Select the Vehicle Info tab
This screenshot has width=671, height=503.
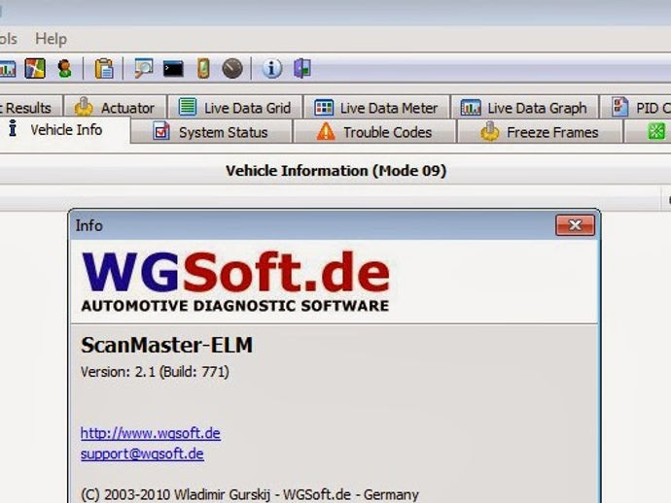[64, 130]
